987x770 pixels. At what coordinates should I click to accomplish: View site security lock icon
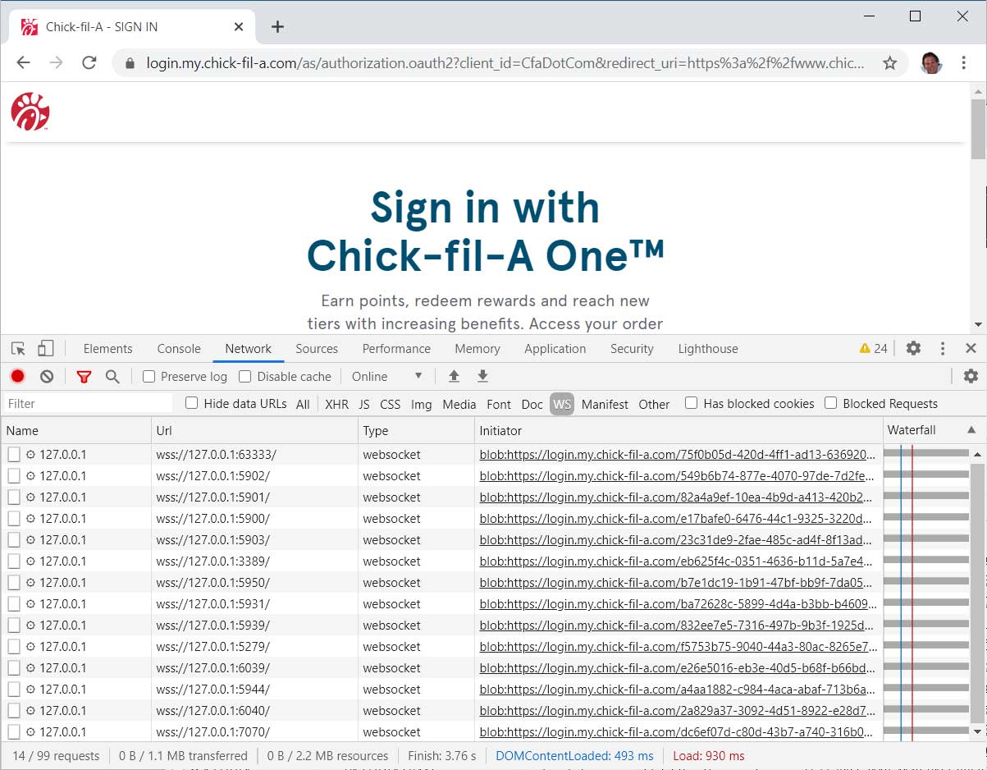coord(129,63)
